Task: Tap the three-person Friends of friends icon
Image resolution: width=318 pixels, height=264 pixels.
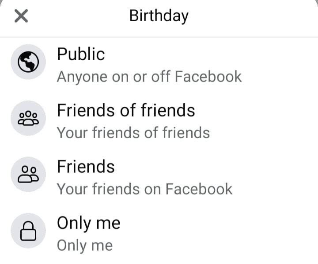Action: (x=28, y=118)
